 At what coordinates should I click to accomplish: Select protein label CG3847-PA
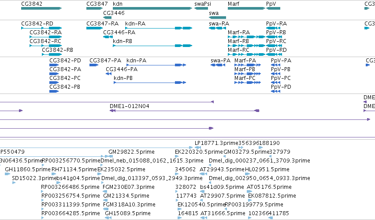tap(105, 61)
